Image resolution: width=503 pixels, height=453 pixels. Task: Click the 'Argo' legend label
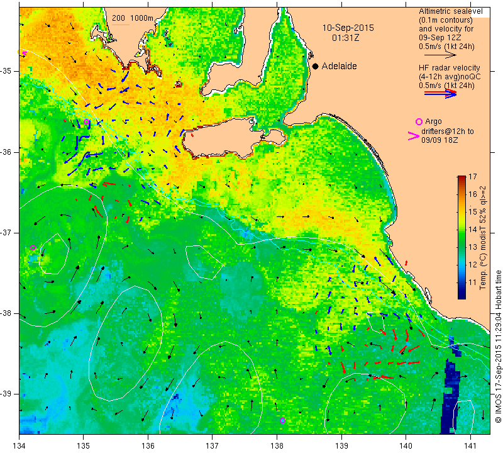(433, 121)
